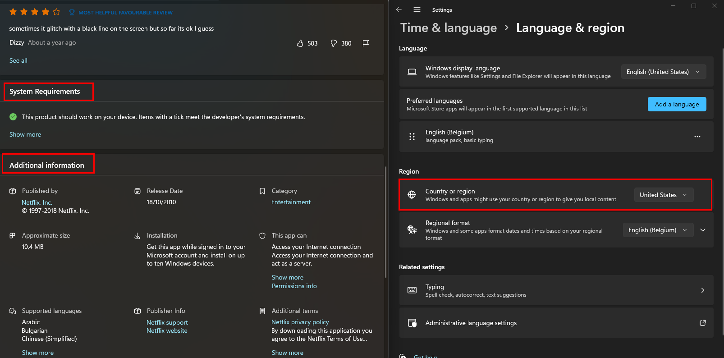
Task: Click the size value 10,4 MB
Action: coord(33,247)
